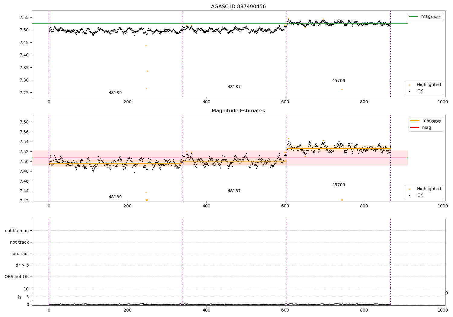Click green line swatch in mag AGASC legend
This screenshot has height=317, width=453.
[413, 16]
